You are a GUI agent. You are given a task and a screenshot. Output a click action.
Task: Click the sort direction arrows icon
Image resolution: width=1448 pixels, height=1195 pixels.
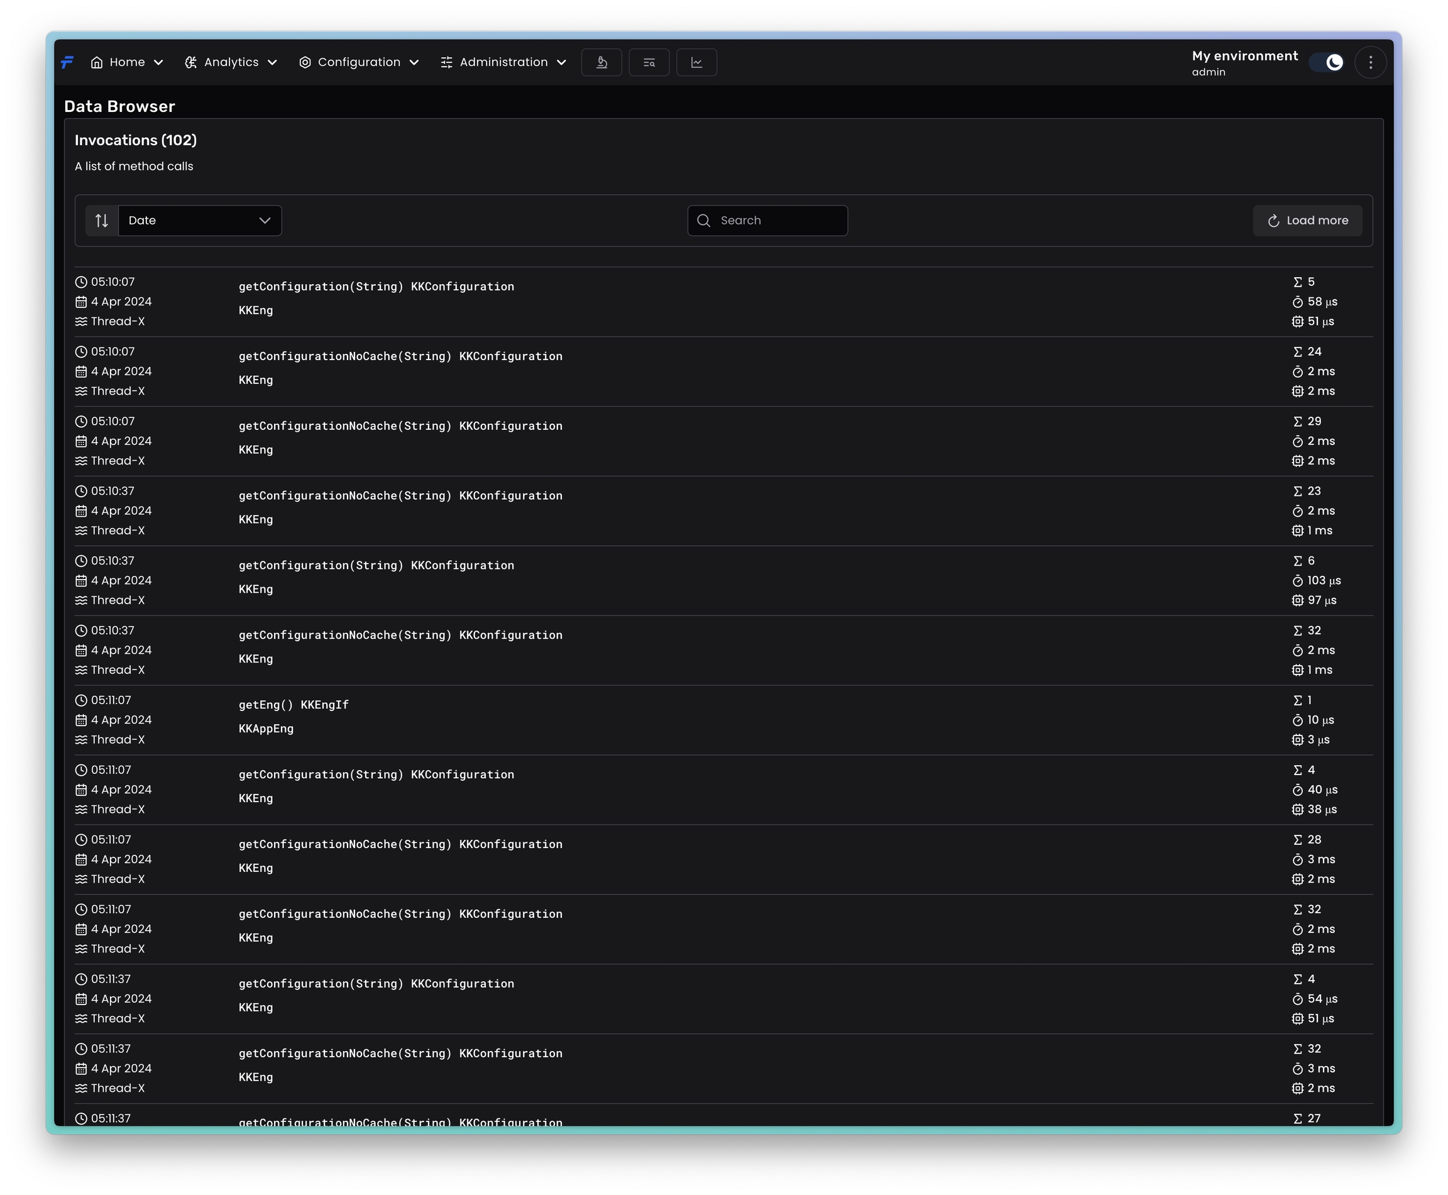(x=102, y=220)
